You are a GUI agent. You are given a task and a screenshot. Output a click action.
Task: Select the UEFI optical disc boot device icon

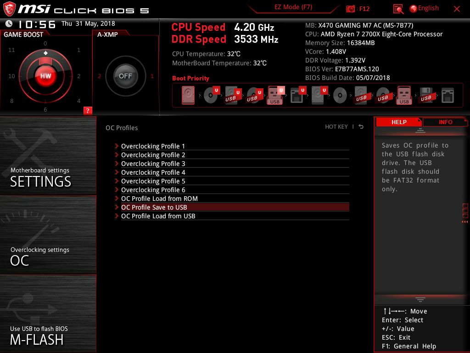[x=212, y=95]
